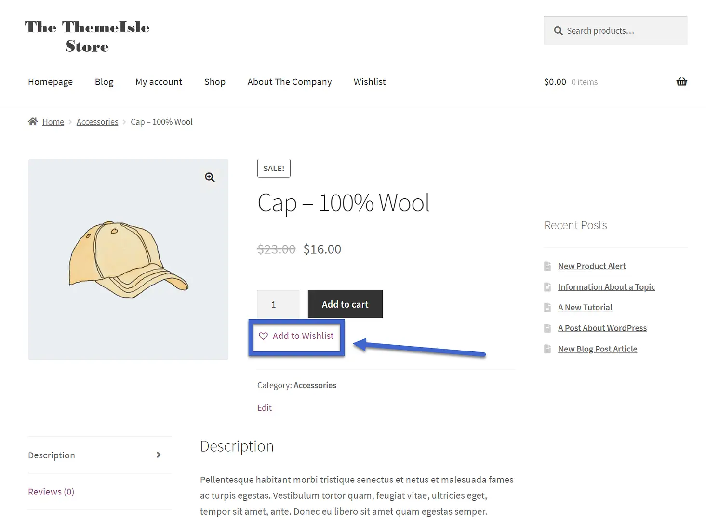Viewport: 706px width, 520px height.
Task: Click the Edit link below the category
Action: coord(264,407)
